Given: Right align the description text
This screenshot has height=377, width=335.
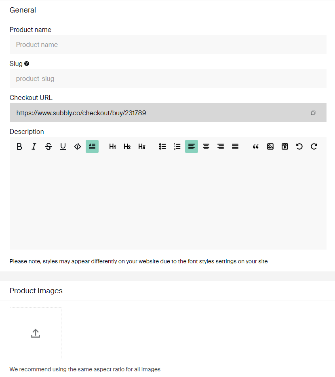Looking at the screenshot, I should [221, 146].
